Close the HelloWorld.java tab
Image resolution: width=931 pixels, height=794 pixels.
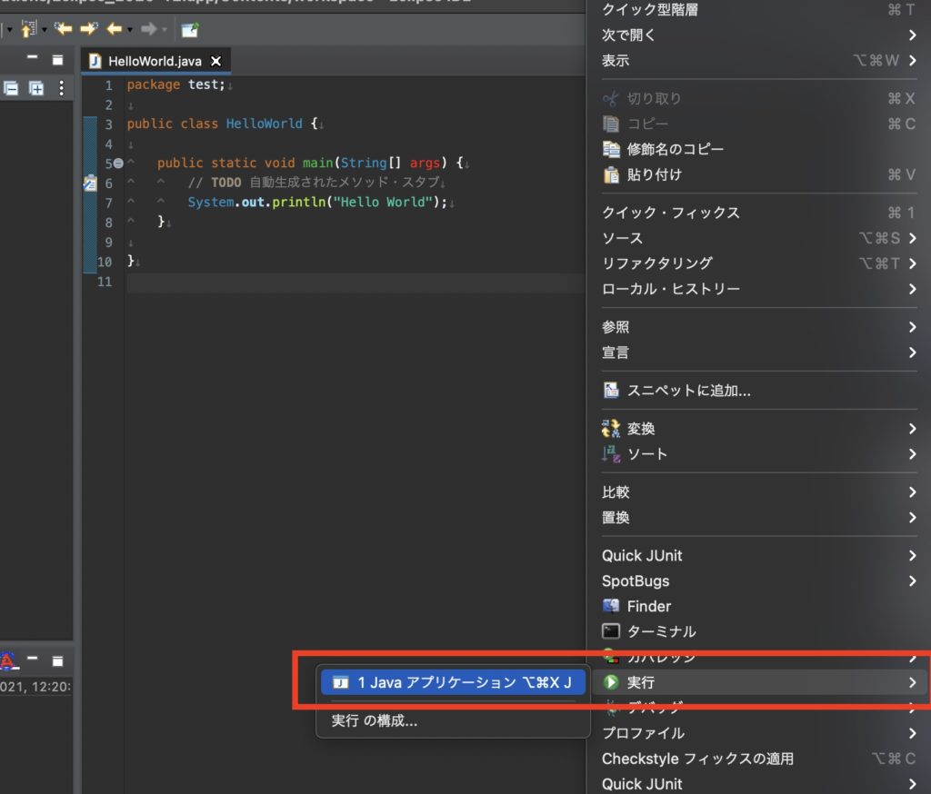216,61
